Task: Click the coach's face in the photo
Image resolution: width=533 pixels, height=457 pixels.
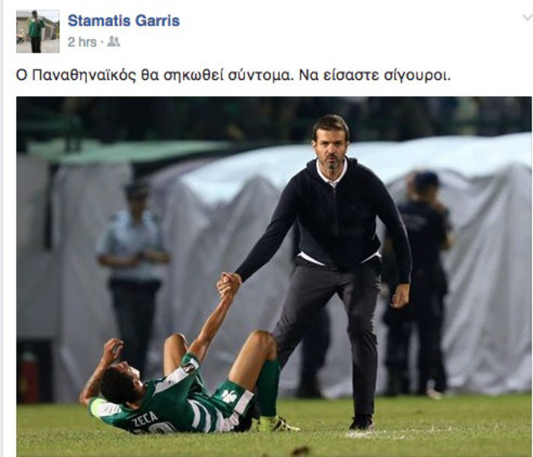Action: click(x=330, y=147)
